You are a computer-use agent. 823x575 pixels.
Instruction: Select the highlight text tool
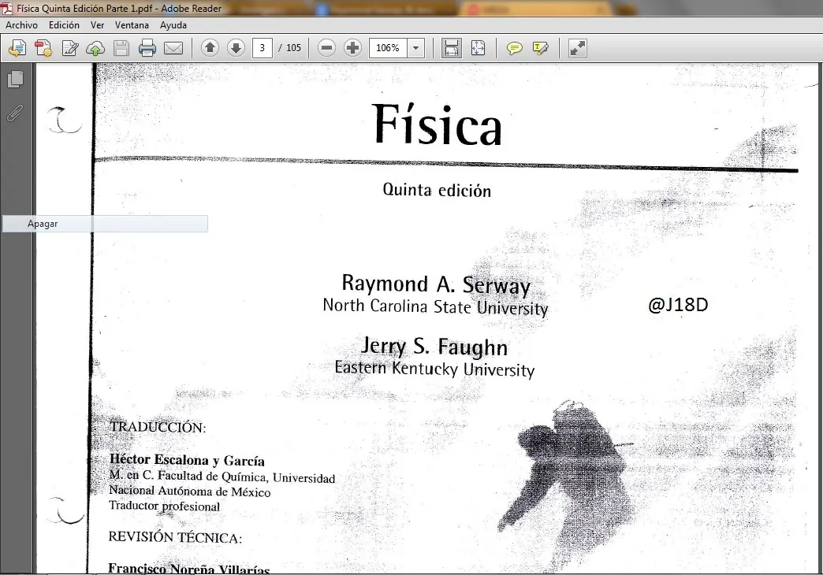click(x=541, y=48)
